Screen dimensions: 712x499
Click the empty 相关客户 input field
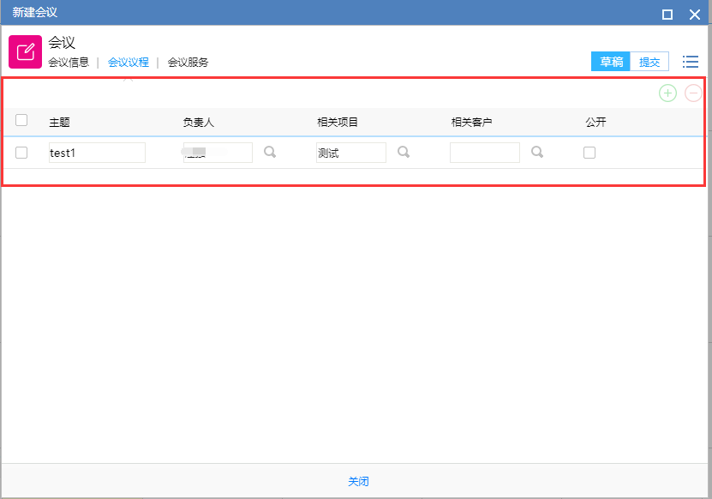point(484,153)
